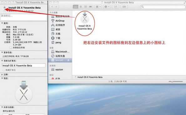
Task: Click the 添加标记 tags field
Action: pos(24,17)
